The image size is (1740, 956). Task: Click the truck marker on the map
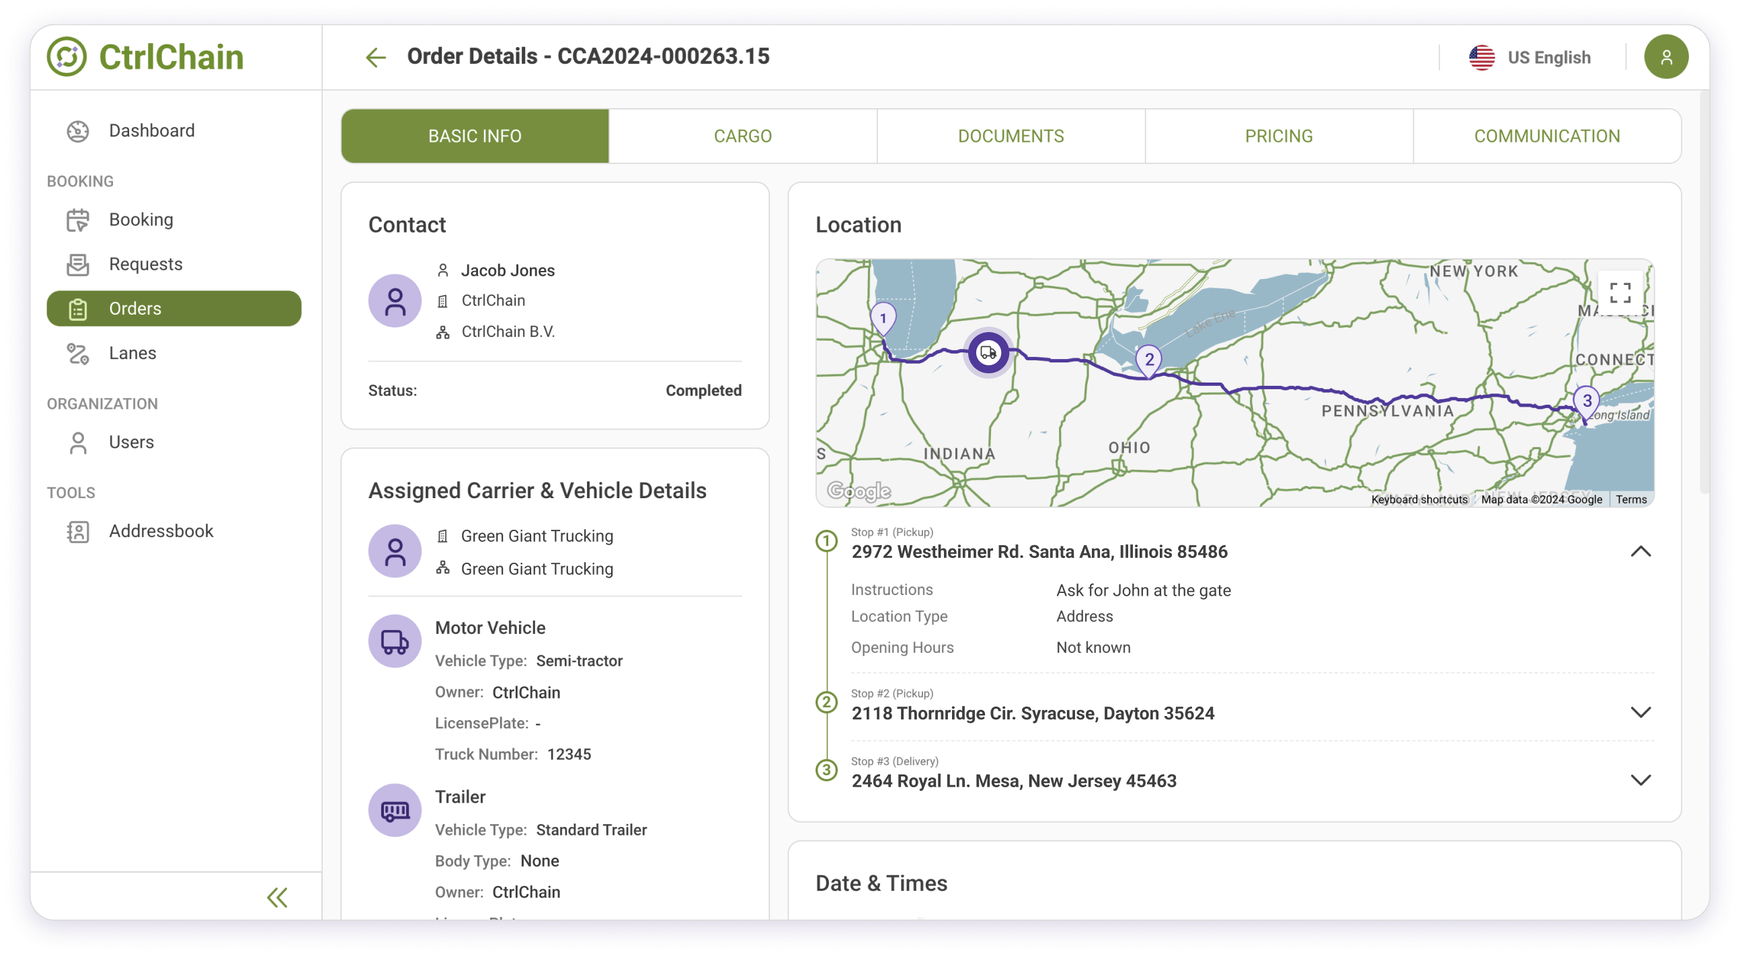(988, 353)
